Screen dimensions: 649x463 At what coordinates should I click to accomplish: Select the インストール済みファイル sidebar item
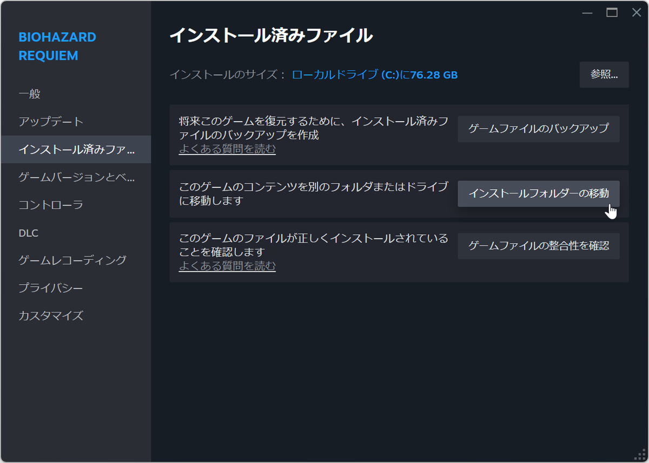point(76,149)
